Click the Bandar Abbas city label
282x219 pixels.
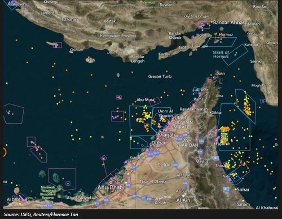point(228,23)
